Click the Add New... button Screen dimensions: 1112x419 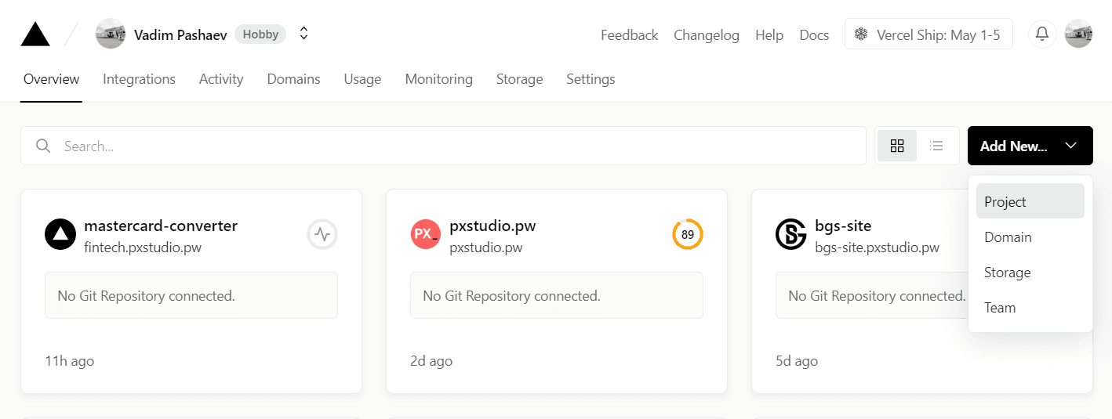[1030, 146]
